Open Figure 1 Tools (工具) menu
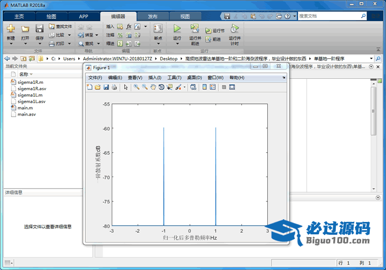The image size is (386, 270). click(174, 78)
